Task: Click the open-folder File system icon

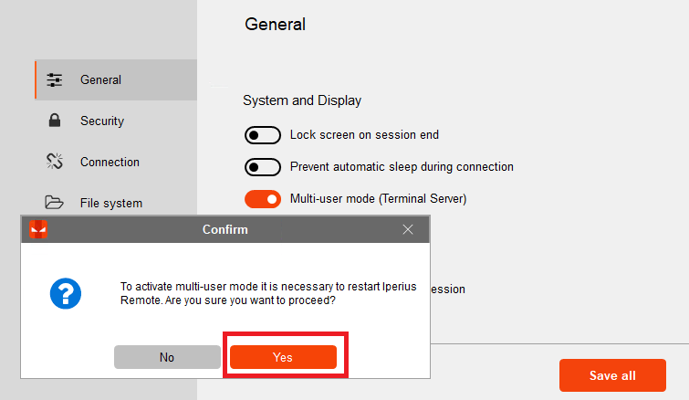Action: click(x=55, y=202)
